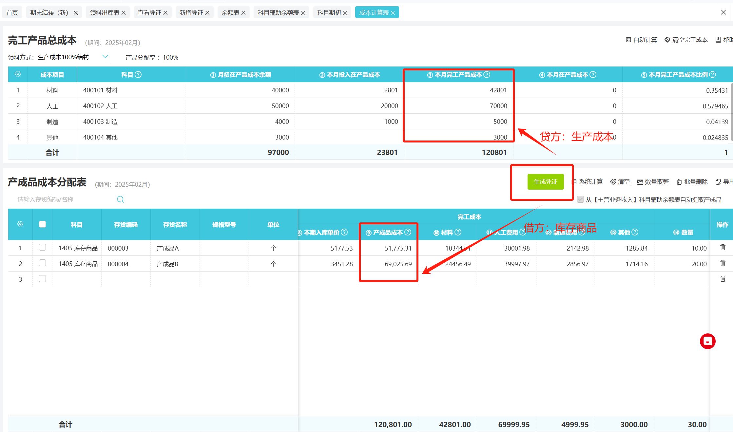Delete row 1 产成品A with trash icon
733x432 pixels.
point(723,248)
